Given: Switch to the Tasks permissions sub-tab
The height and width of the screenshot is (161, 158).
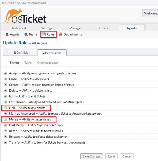Looking at the screenshot, I should 28,63.
